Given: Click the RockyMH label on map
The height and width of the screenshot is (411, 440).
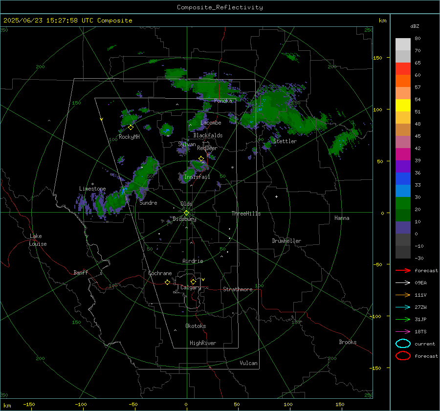Looking at the screenshot, I should (x=129, y=137).
